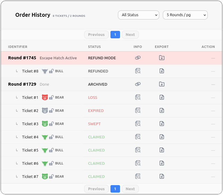View info details for Ticket #6
The image size is (223, 195).
click(138, 163)
